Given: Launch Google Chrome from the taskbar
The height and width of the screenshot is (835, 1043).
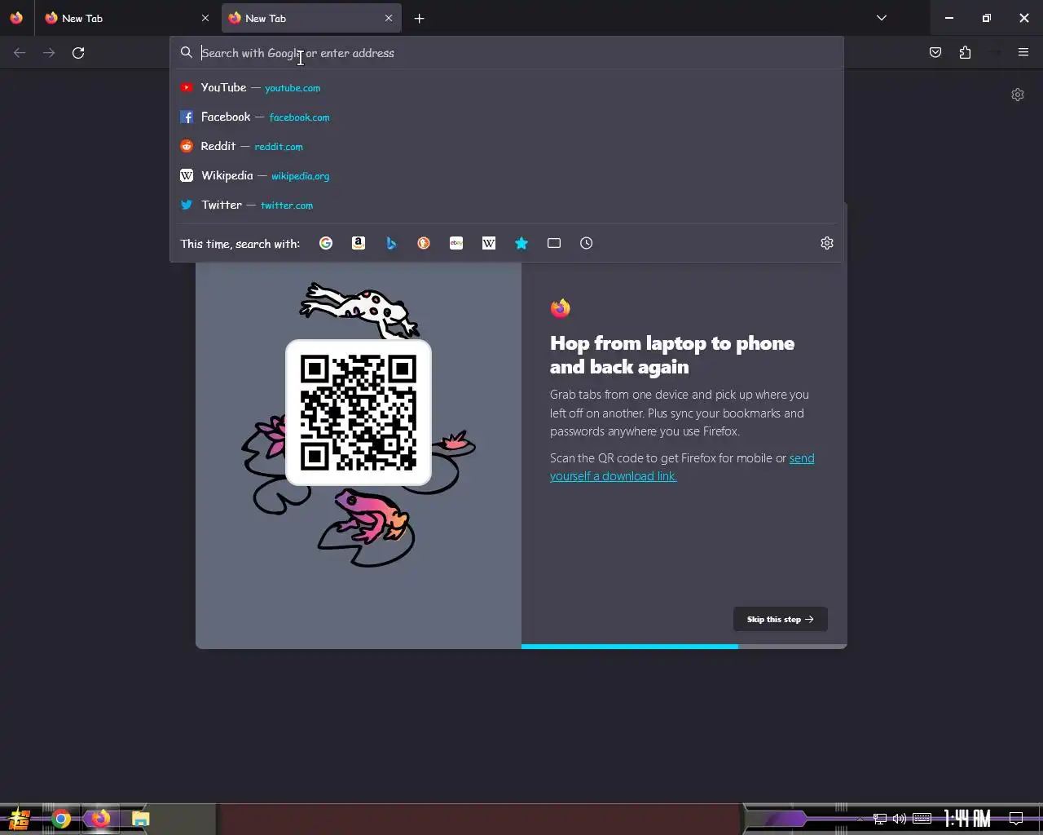Looking at the screenshot, I should point(61,819).
